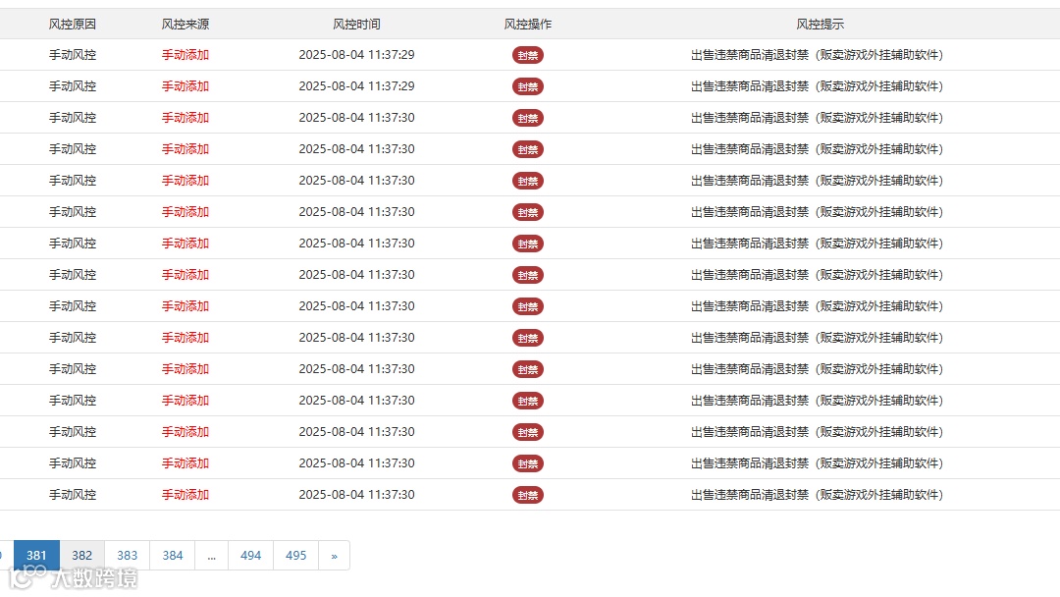Click the 封禁 badge in the topmost table row

(x=528, y=55)
